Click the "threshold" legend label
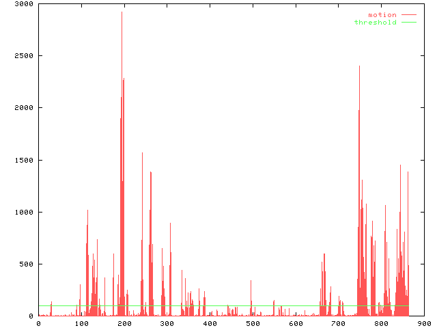 click(375, 23)
